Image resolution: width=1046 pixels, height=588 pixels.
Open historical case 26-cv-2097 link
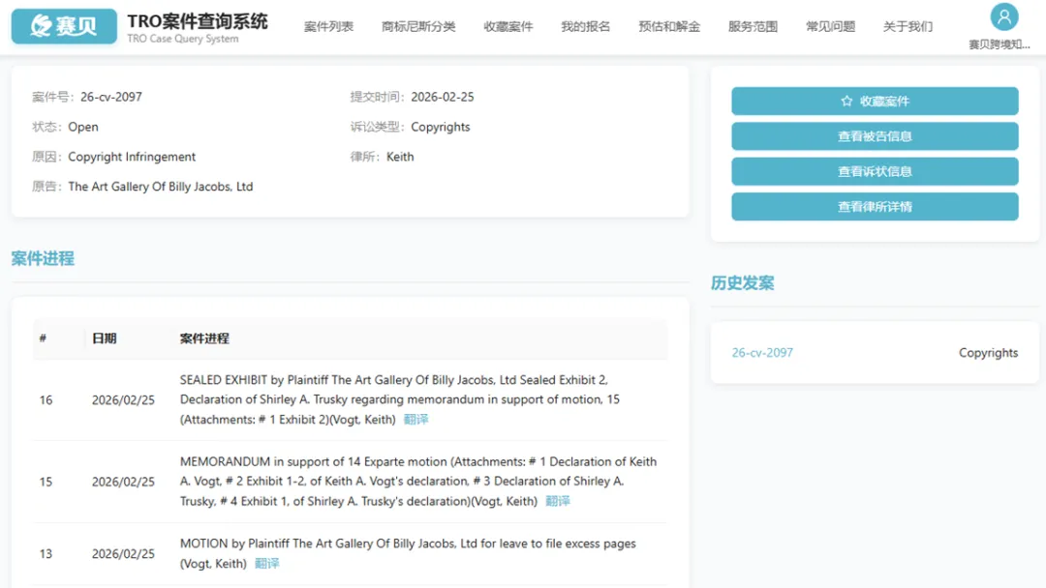(762, 353)
